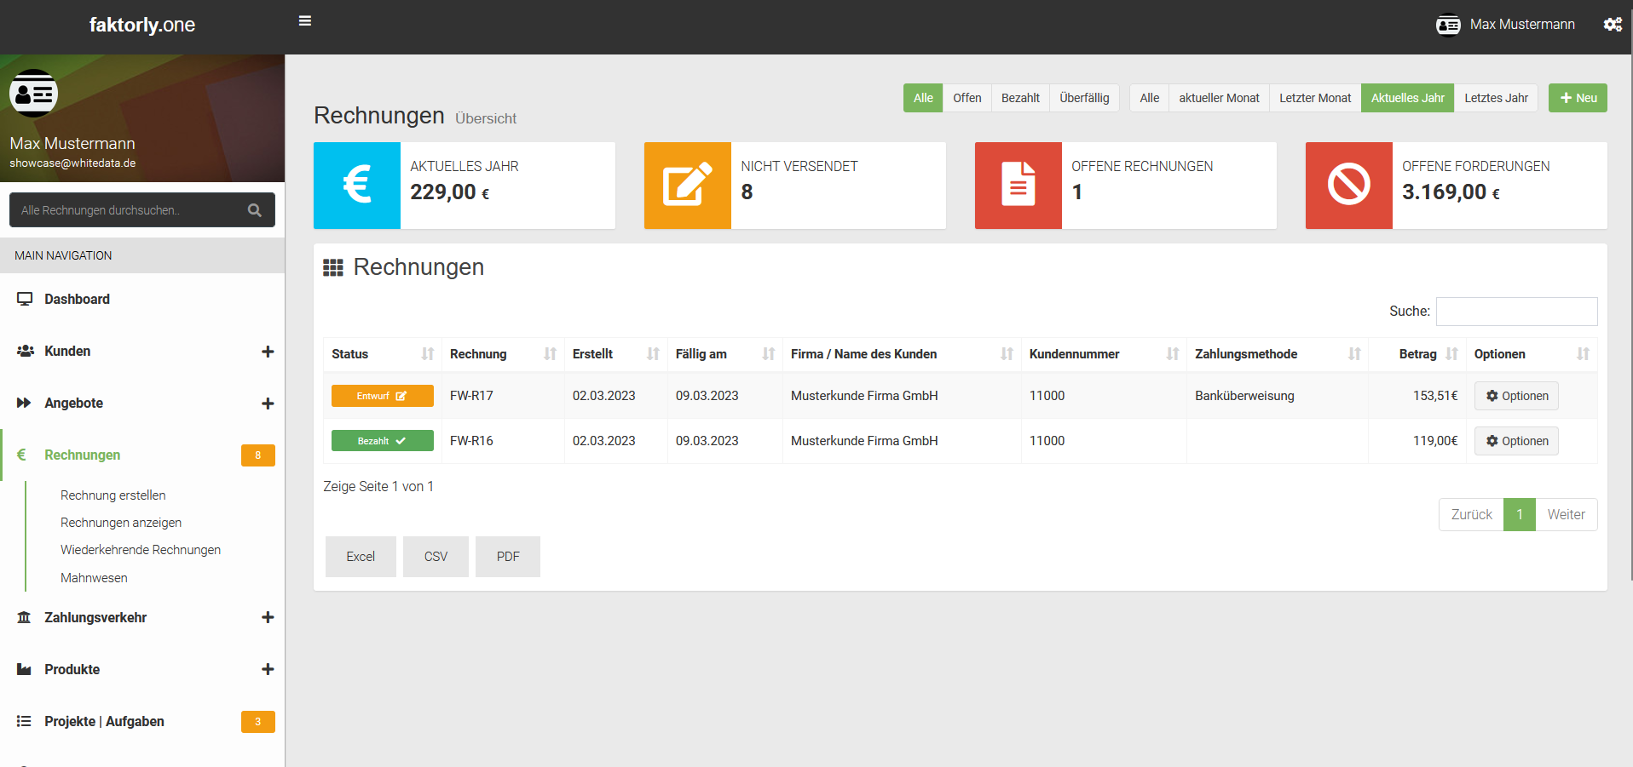Open Rechnungen anzeigen in sidebar

(121, 523)
